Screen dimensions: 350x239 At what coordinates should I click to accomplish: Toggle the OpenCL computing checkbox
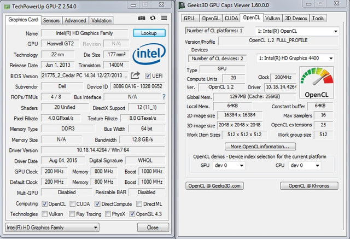coord(45,204)
